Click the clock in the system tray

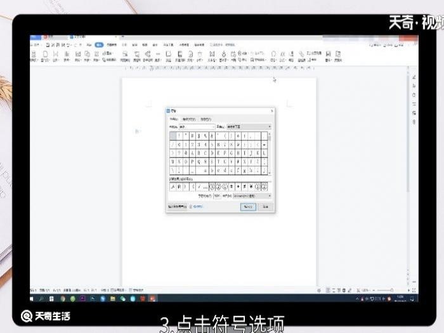coord(400,299)
